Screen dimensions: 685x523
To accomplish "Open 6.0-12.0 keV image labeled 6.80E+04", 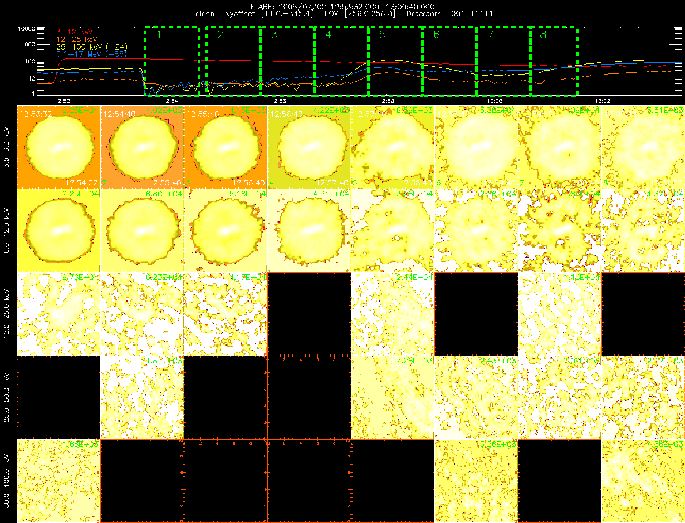I will [x=142, y=230].
